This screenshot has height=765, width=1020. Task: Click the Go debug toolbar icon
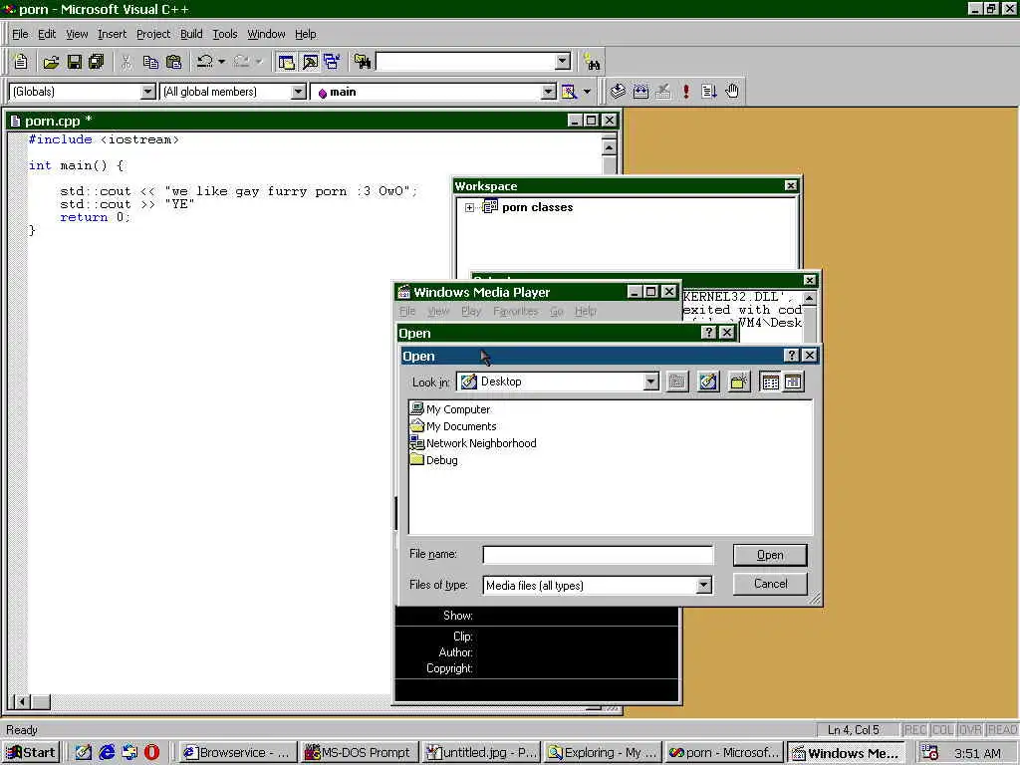[709, 92]
